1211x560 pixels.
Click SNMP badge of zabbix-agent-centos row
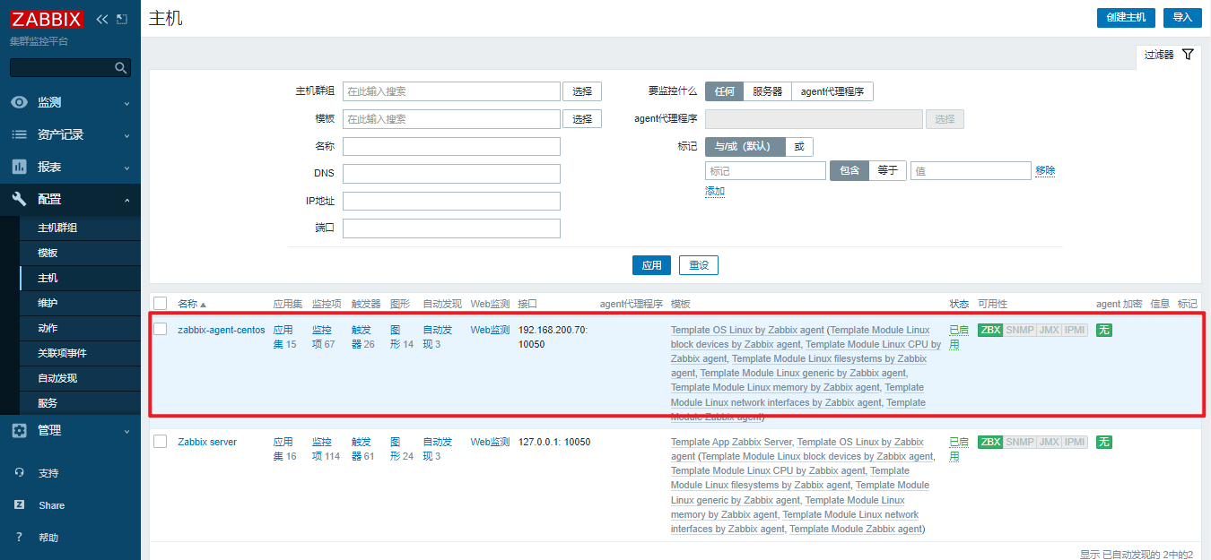click(1020, 330)
